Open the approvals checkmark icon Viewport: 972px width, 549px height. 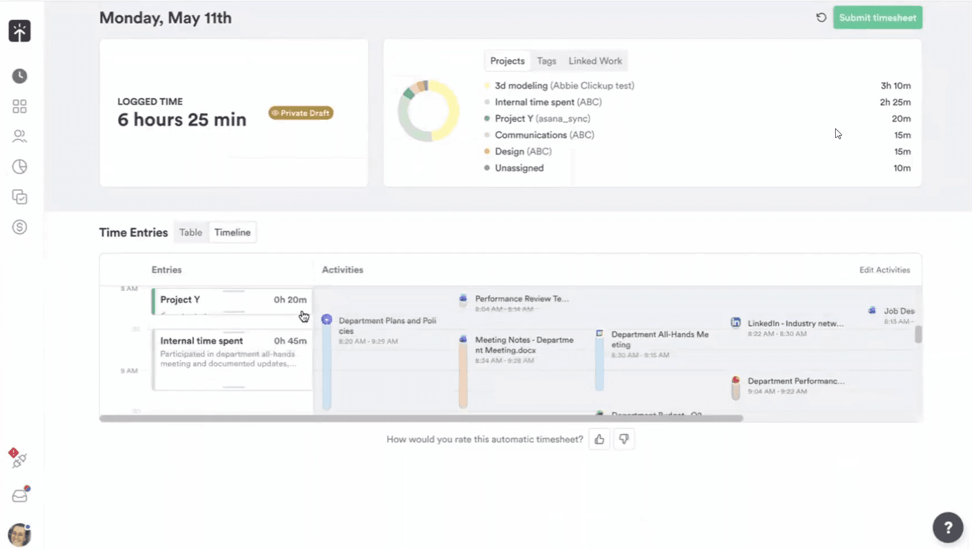(x=20, y=197)
